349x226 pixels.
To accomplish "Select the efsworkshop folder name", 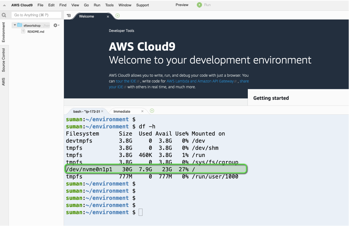I will click(x=32, y=25).
